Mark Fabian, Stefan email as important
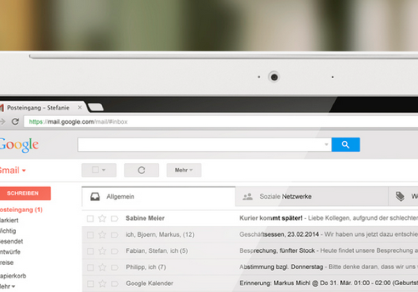 point(114,251)
